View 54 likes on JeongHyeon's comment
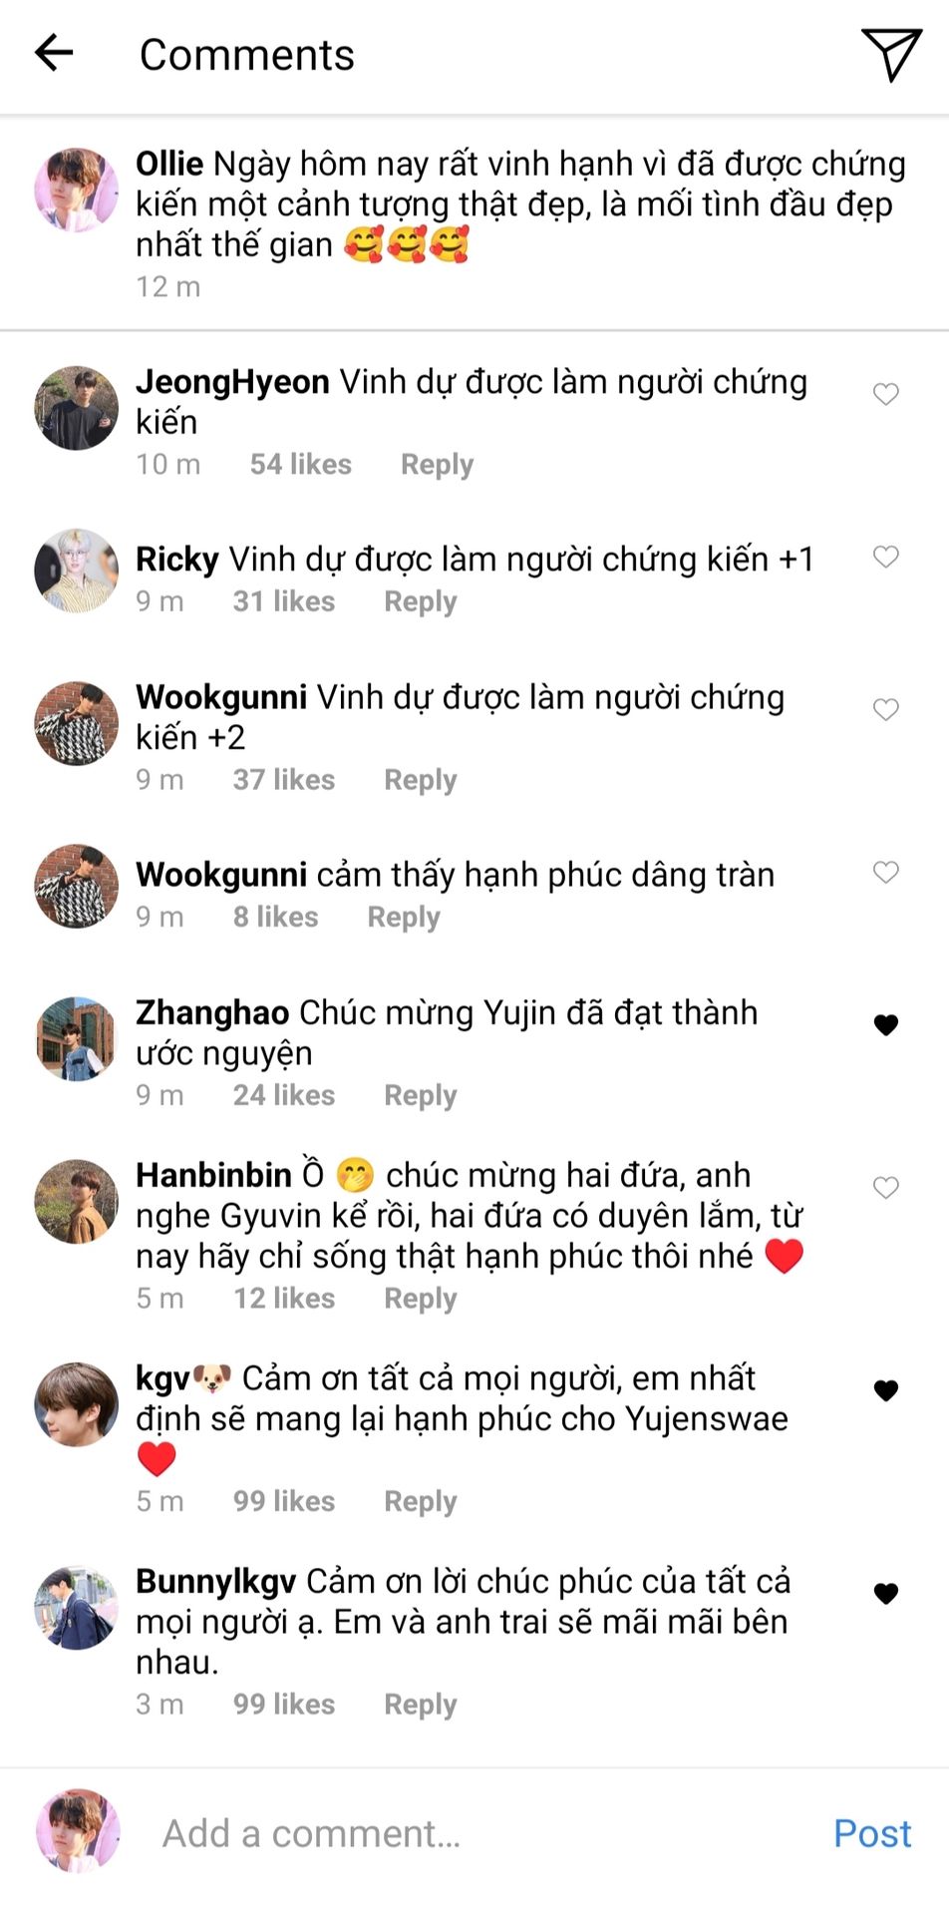The width and height of the screenshot is (949, 1915). coord(301,464)
